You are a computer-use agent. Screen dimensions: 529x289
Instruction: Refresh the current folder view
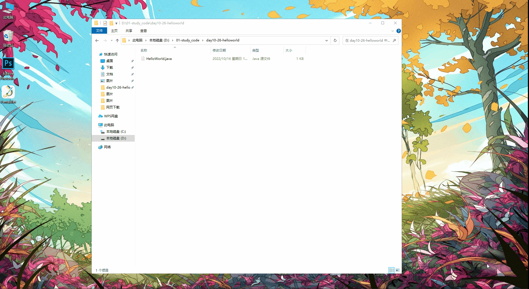(x=335, y=40)
